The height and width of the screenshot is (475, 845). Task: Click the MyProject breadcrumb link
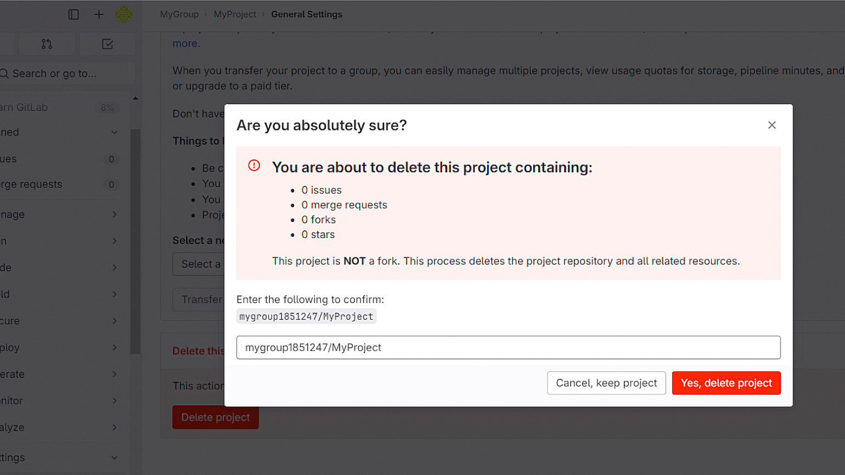[x=235, y=14]
